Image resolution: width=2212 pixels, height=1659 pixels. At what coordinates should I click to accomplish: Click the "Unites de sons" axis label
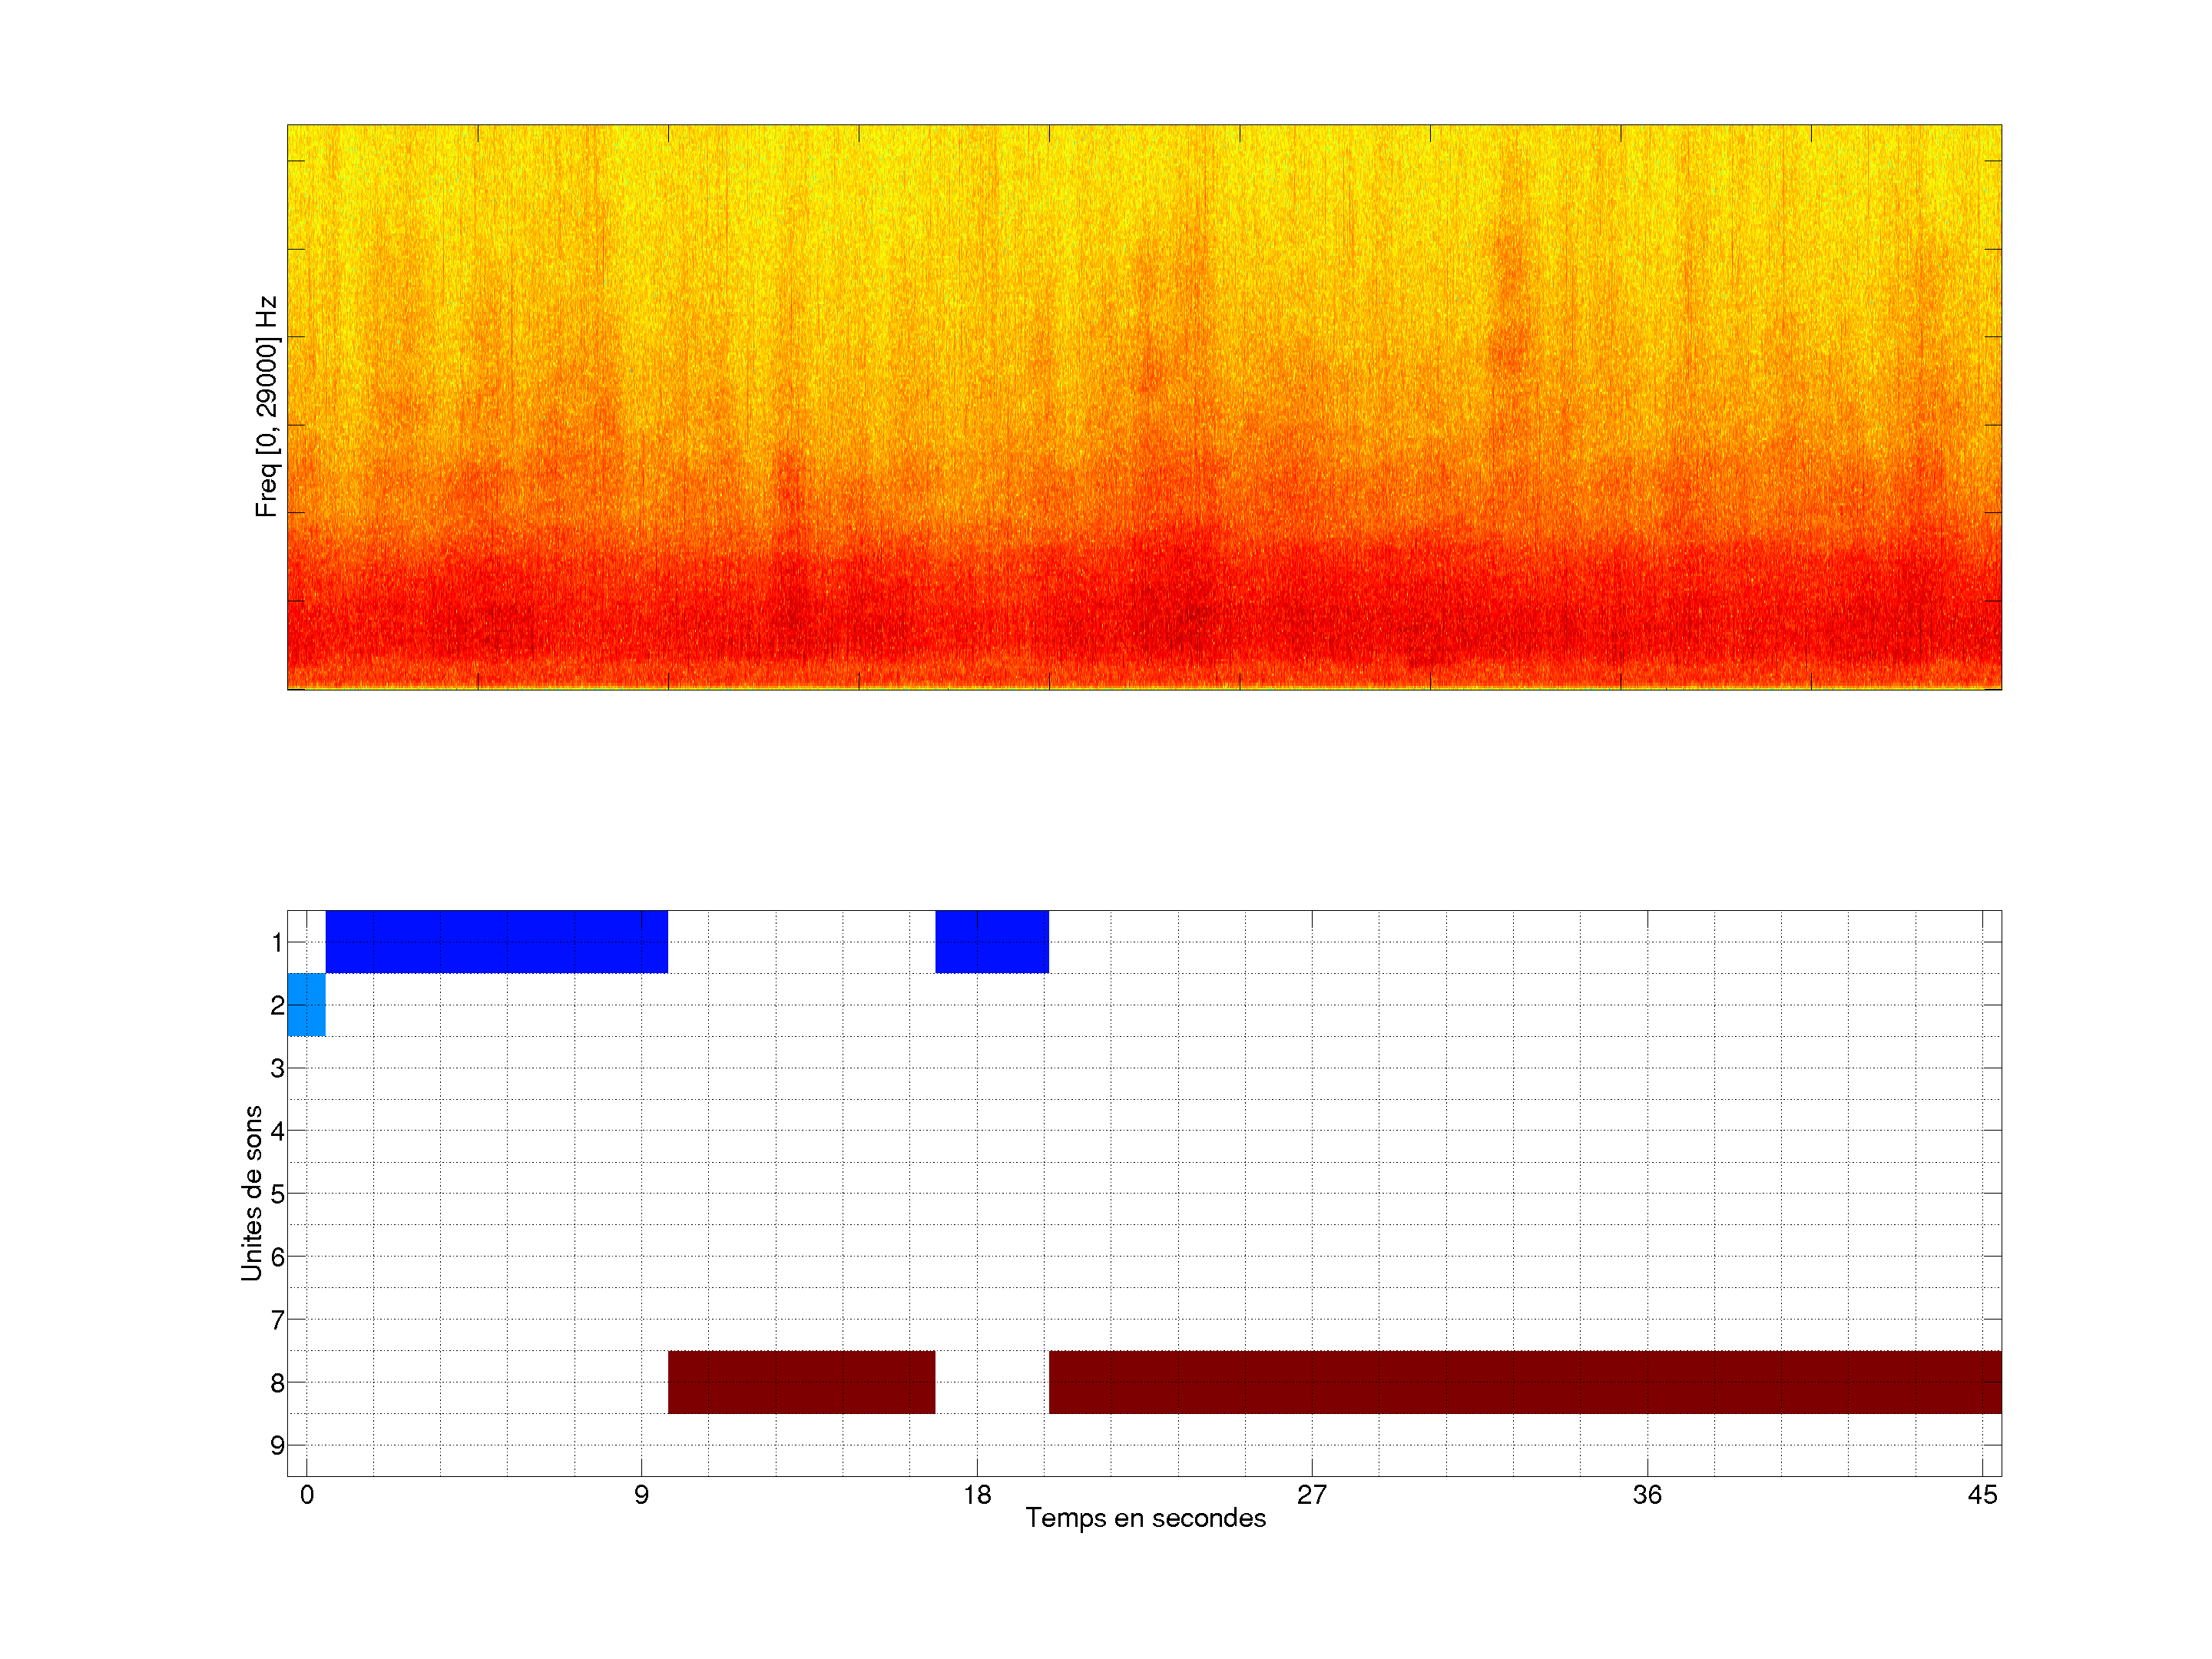pyautogui.click(x=251, y=1192)
